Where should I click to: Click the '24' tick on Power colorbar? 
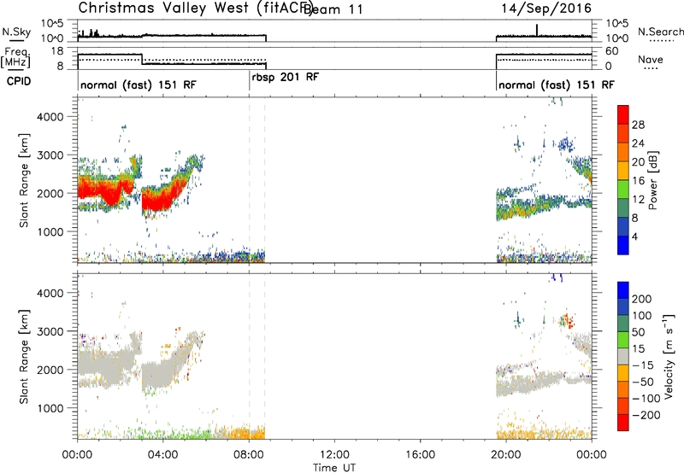click(638, 143)
